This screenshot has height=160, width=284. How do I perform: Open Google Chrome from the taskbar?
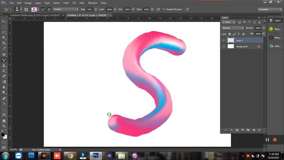tap(70, 156)
